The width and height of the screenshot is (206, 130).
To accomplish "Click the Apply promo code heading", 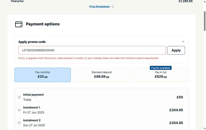I will click(32, 42).
